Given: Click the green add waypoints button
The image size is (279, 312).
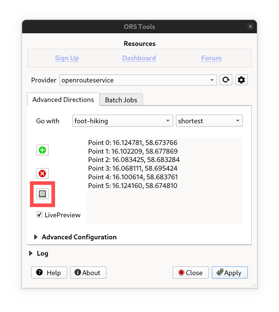Looking at the screenshot, I should (x=42, y=150).
